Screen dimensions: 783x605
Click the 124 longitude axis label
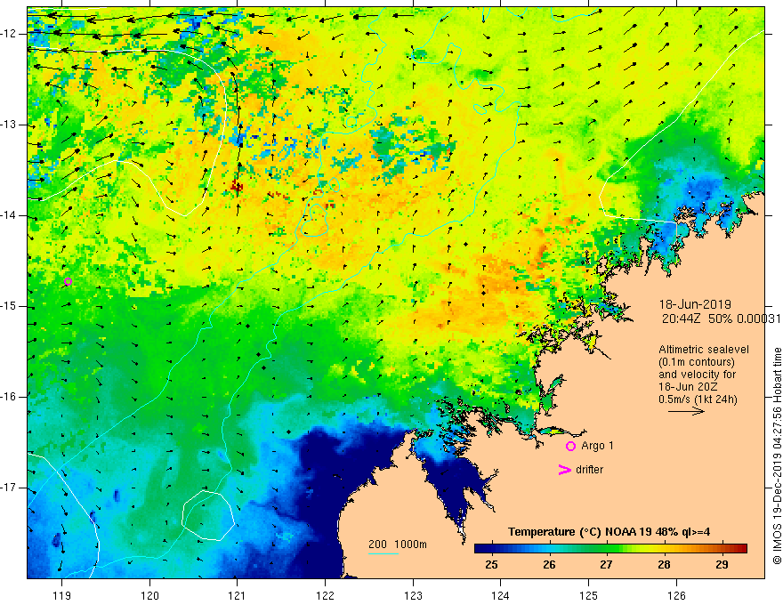[501, 595]
